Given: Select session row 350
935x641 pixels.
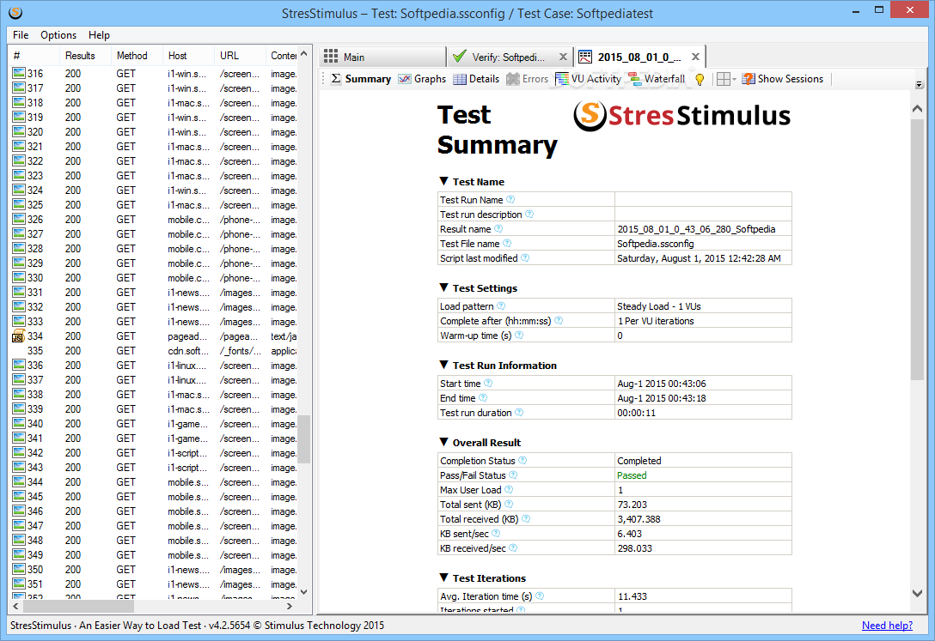Looking at the screenshot, I should (x=154, y=569).
